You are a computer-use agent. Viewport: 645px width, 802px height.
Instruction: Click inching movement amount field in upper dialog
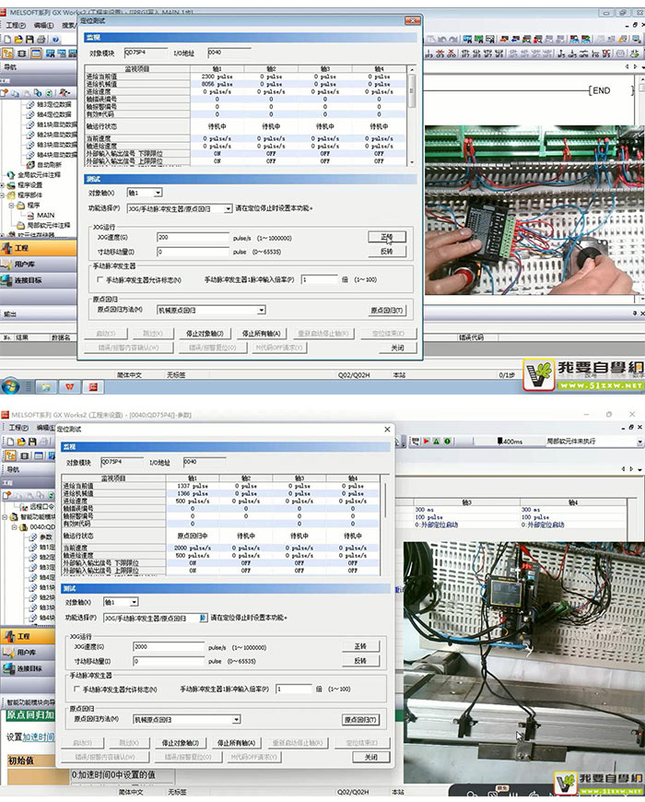[x=193, y=252]
